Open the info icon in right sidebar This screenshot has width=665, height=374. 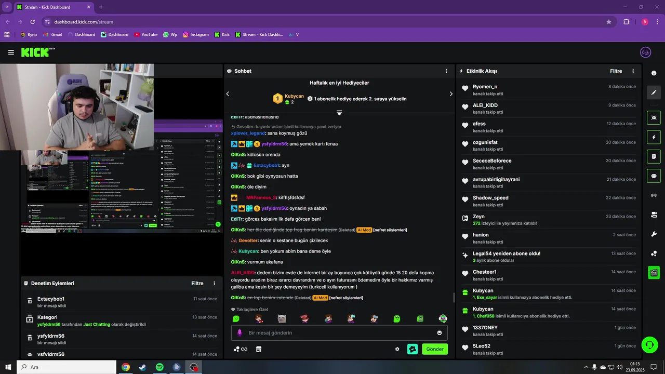(x=654, y=73)
